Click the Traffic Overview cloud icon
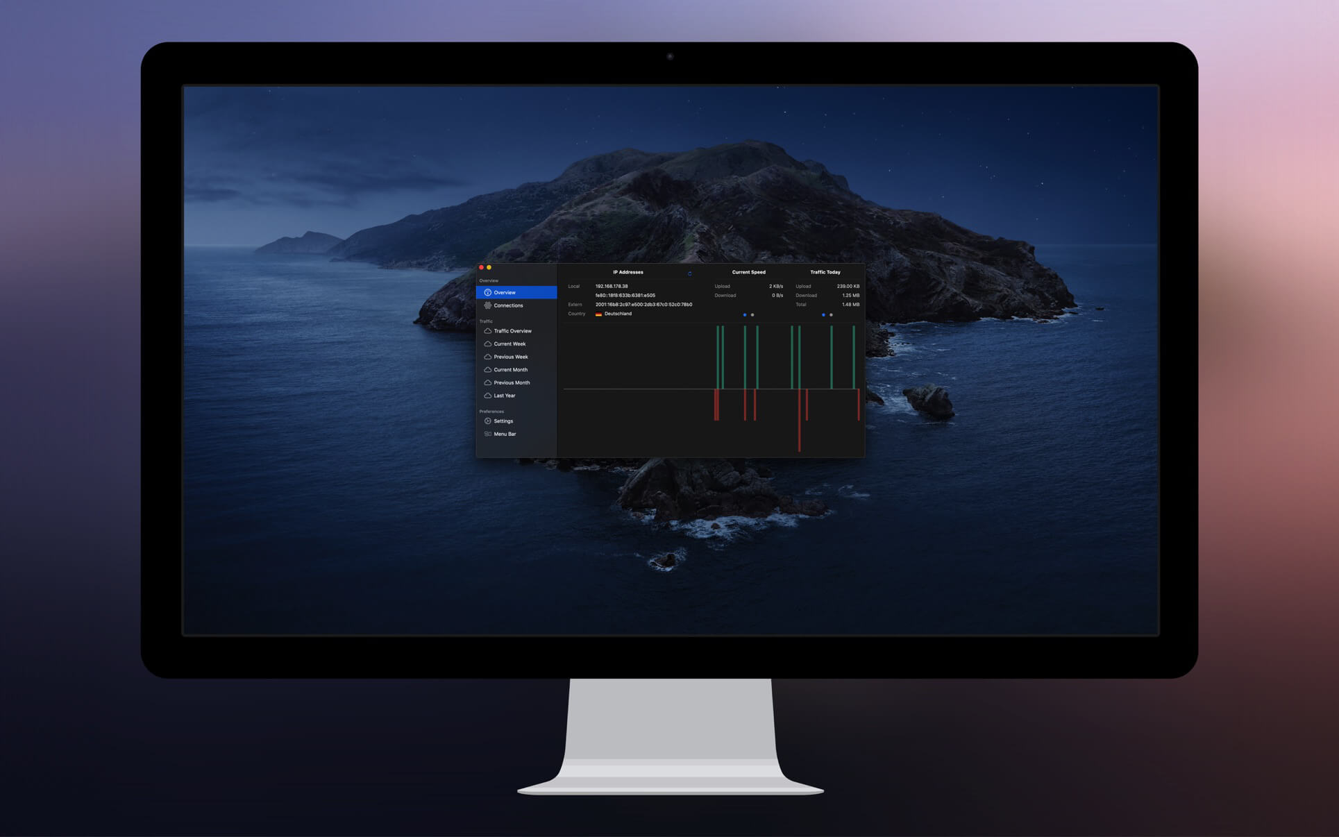This screenshot has width=1339, height=837. point(487,331)
